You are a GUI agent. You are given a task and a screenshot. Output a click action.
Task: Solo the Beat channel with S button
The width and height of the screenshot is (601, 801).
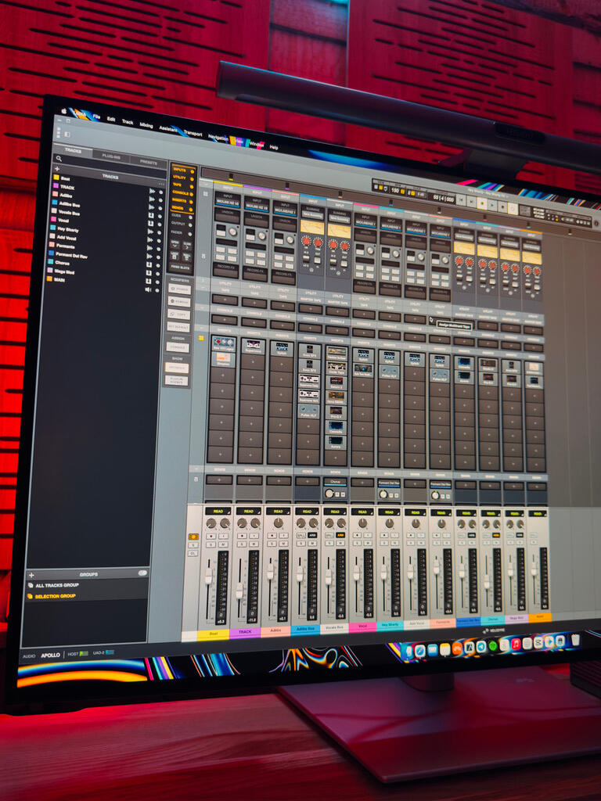(x=211, y=544)
